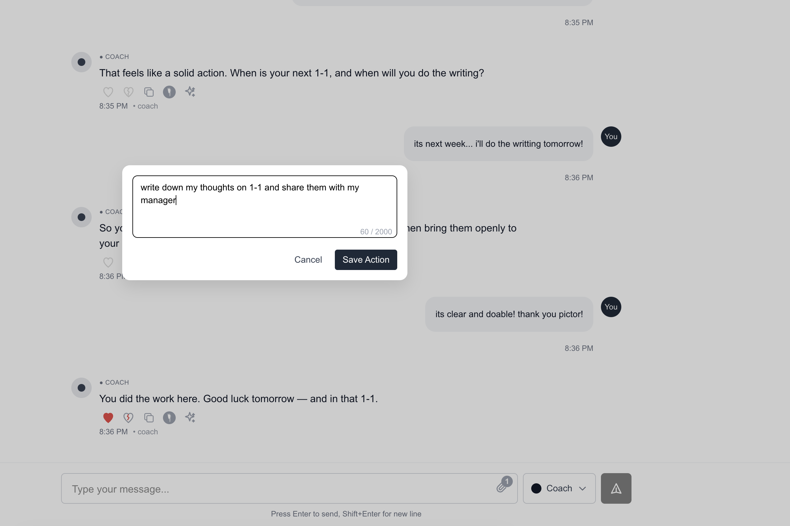Click the coach avatar next to the first message
Viewport: 790px width, 526px height.
(x=81, y=62)
